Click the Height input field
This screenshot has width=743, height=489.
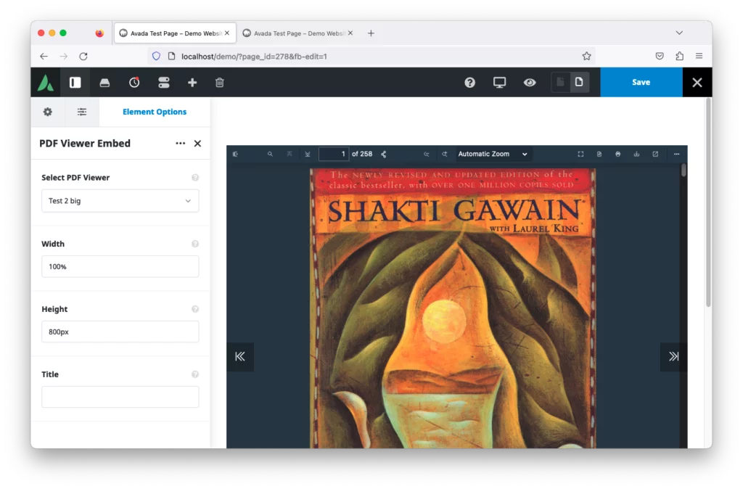click(120, 332)
